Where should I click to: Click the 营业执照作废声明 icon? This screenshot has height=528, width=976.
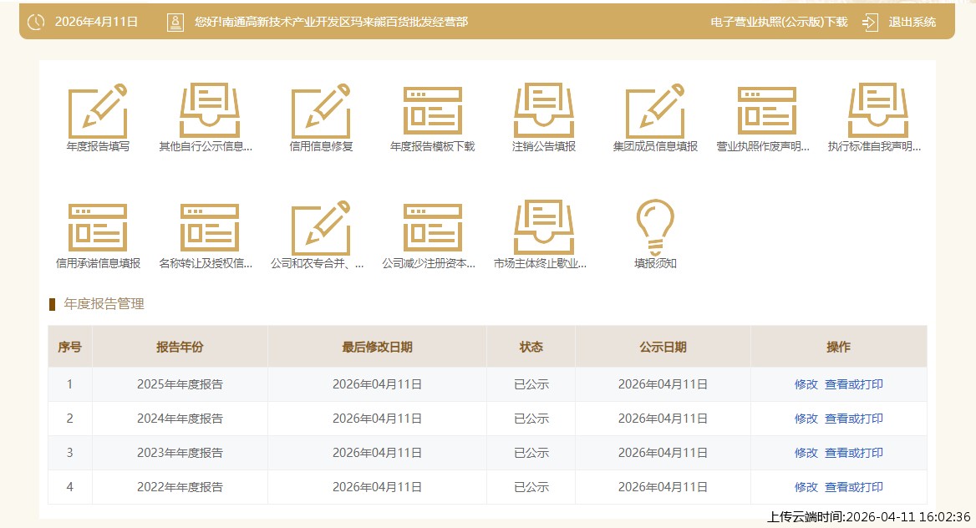(x=766, y=111)
